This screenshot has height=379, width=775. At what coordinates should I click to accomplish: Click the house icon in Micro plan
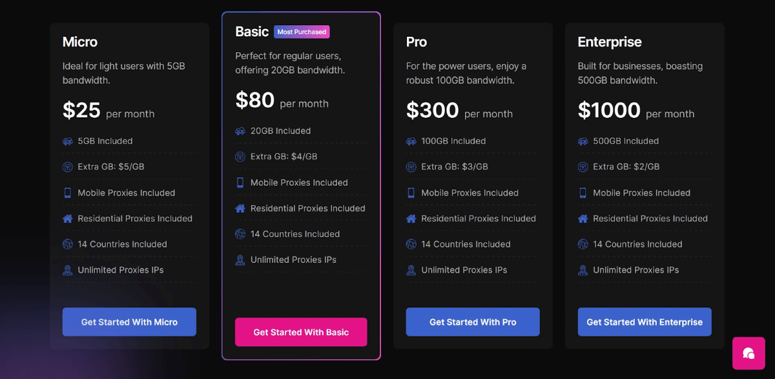point(68,219)
